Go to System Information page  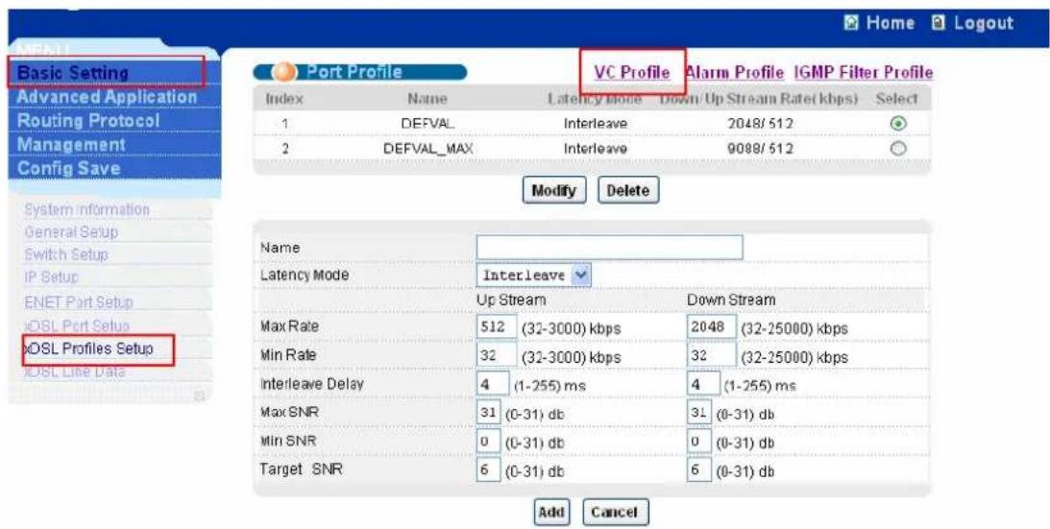coord(87,209)
